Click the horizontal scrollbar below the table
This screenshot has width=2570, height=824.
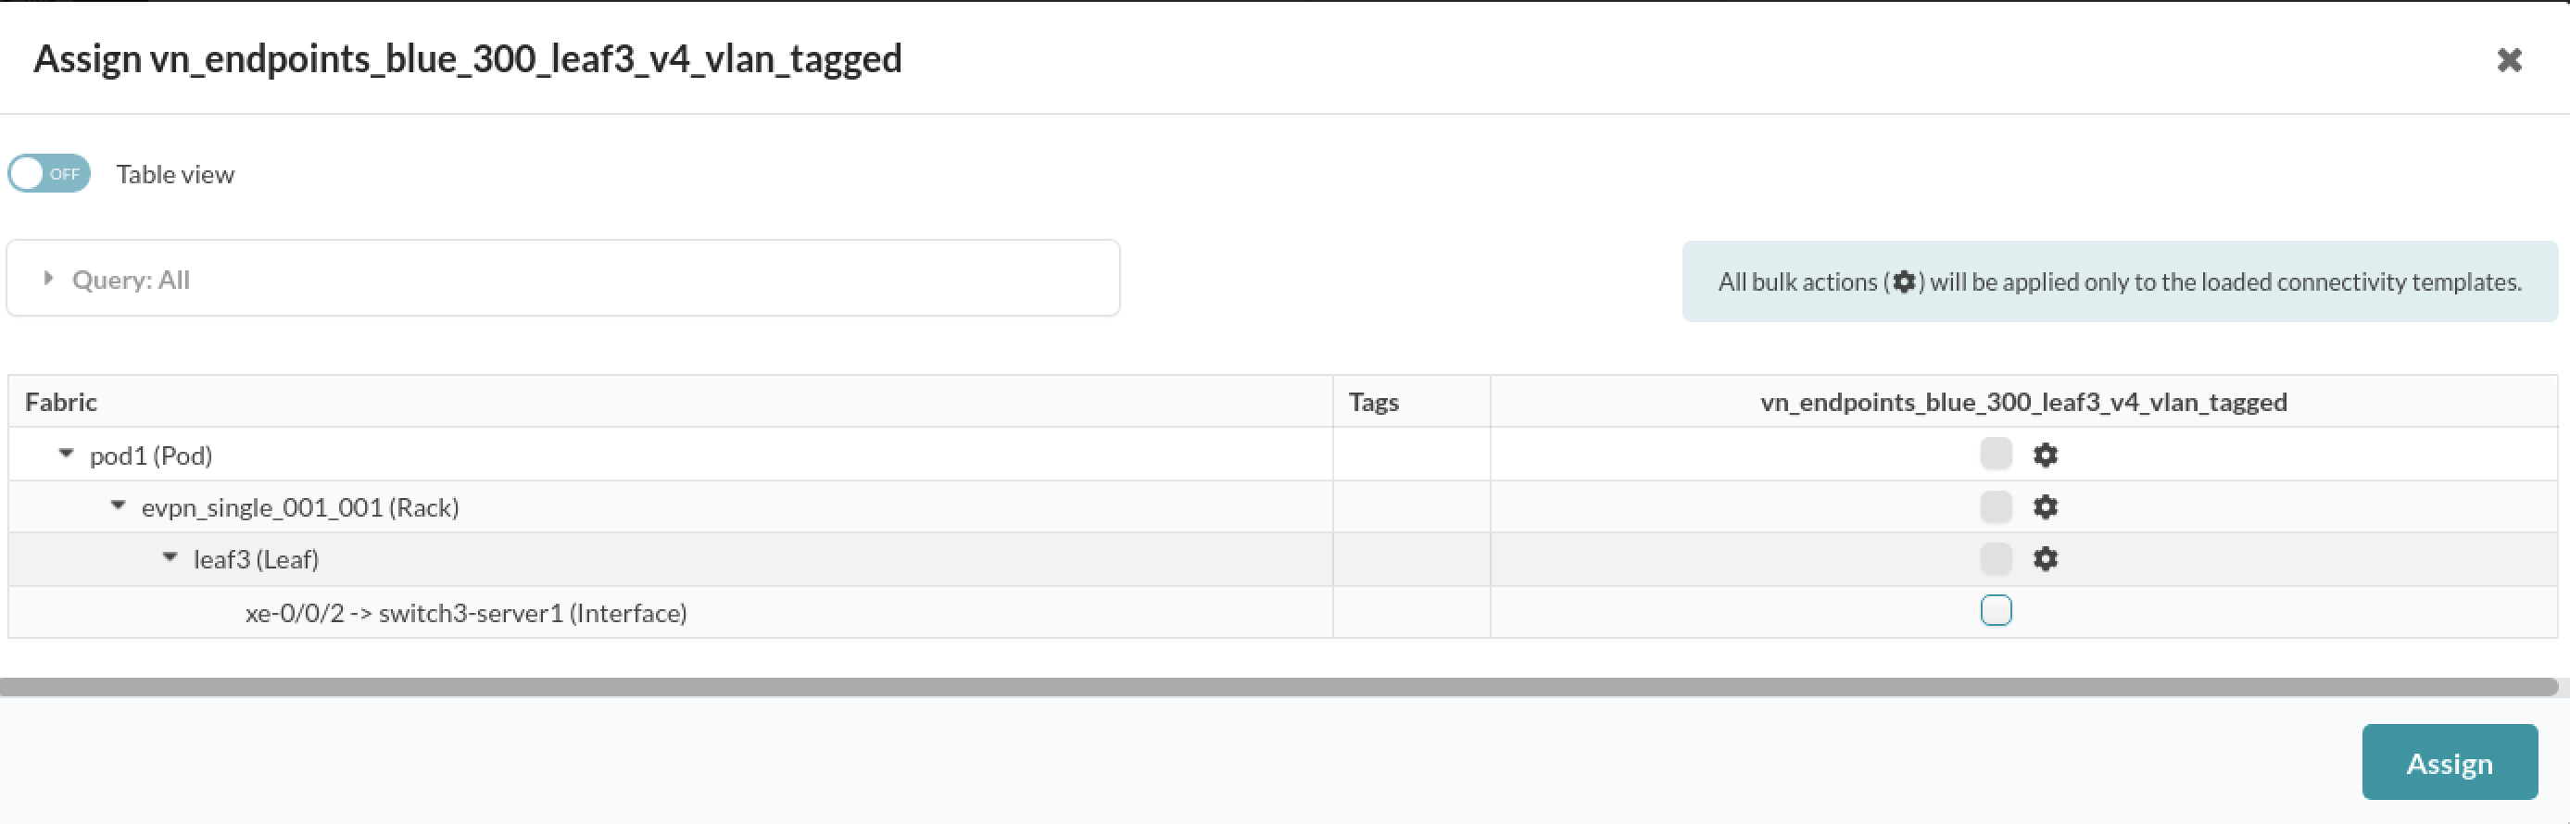tap(1277, 686)
